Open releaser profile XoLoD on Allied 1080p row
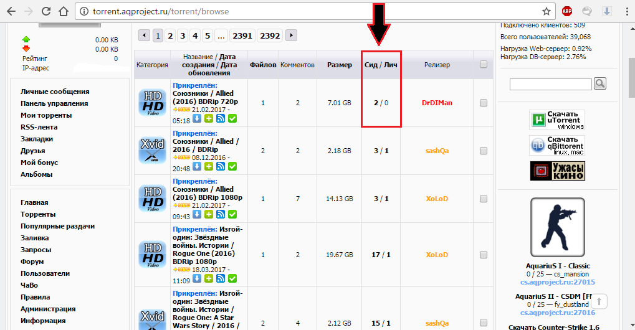Image resolution: width=635 pixels, height=330 pixels. (x=437, y=199)
